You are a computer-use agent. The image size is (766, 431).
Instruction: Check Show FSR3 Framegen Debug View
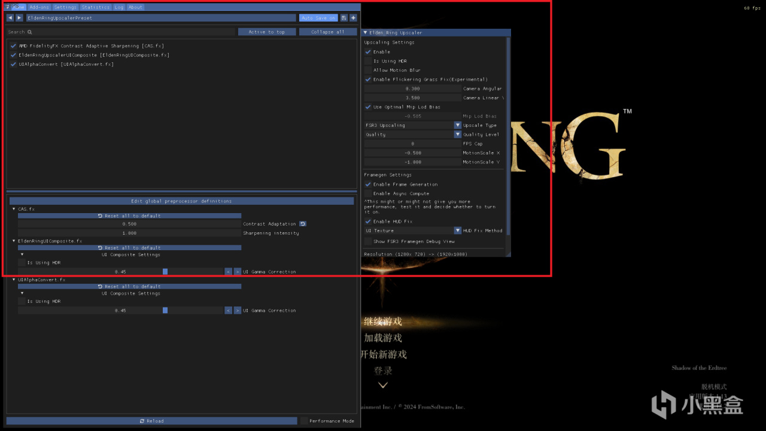point(368,241)
